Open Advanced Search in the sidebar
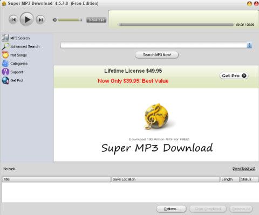 25,46
